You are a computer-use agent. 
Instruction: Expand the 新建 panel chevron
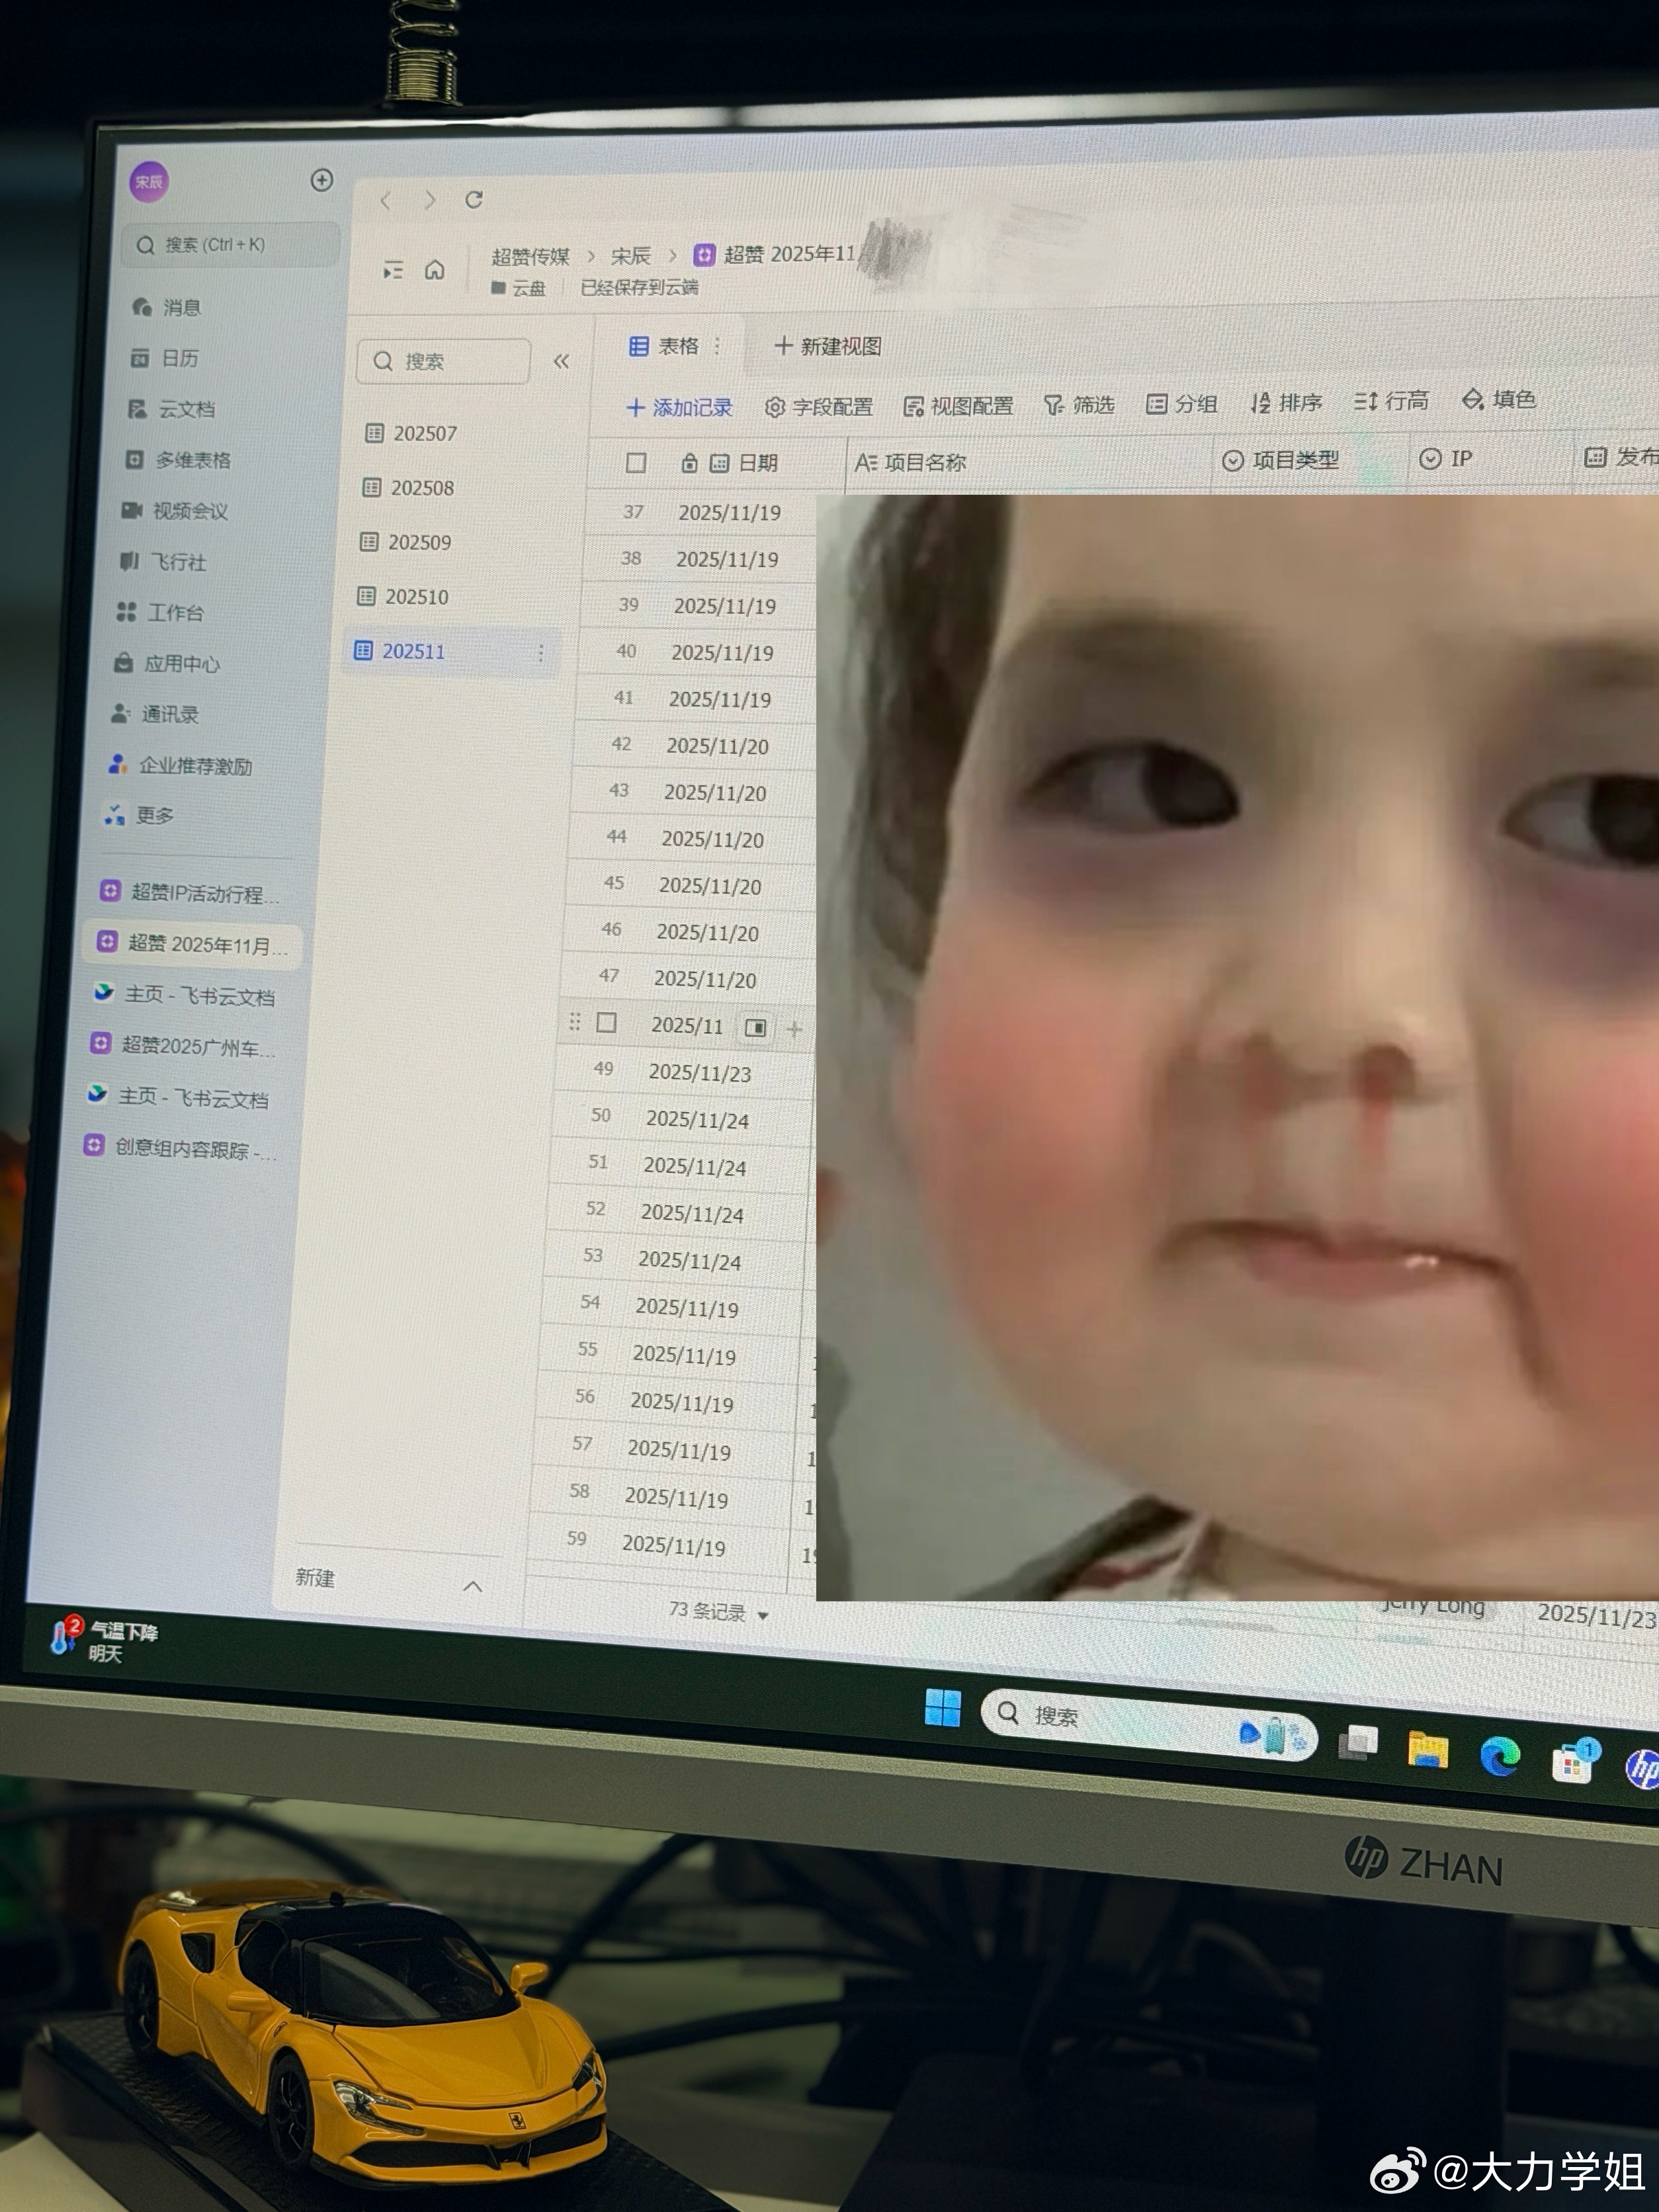(x=473, y=1586)
